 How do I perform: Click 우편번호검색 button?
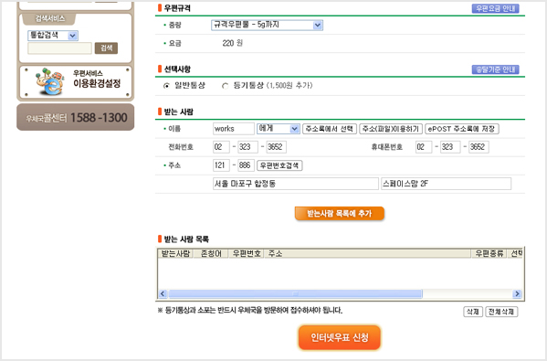coord(279,165)
